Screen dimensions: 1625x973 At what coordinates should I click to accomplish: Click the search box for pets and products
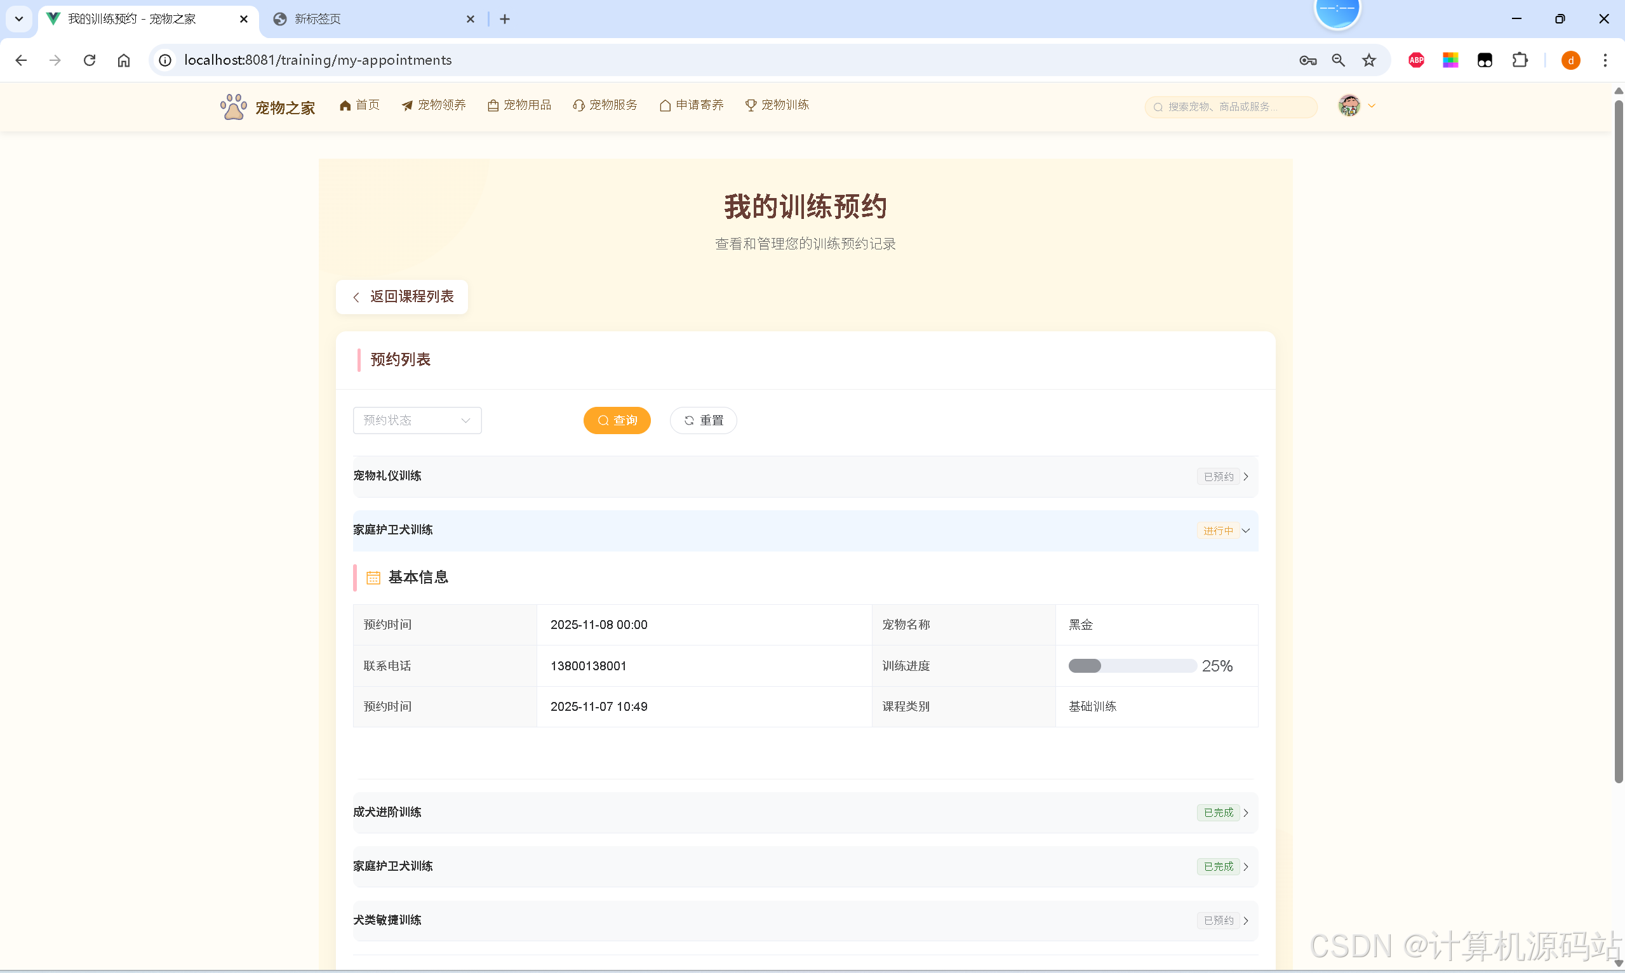1231,107
